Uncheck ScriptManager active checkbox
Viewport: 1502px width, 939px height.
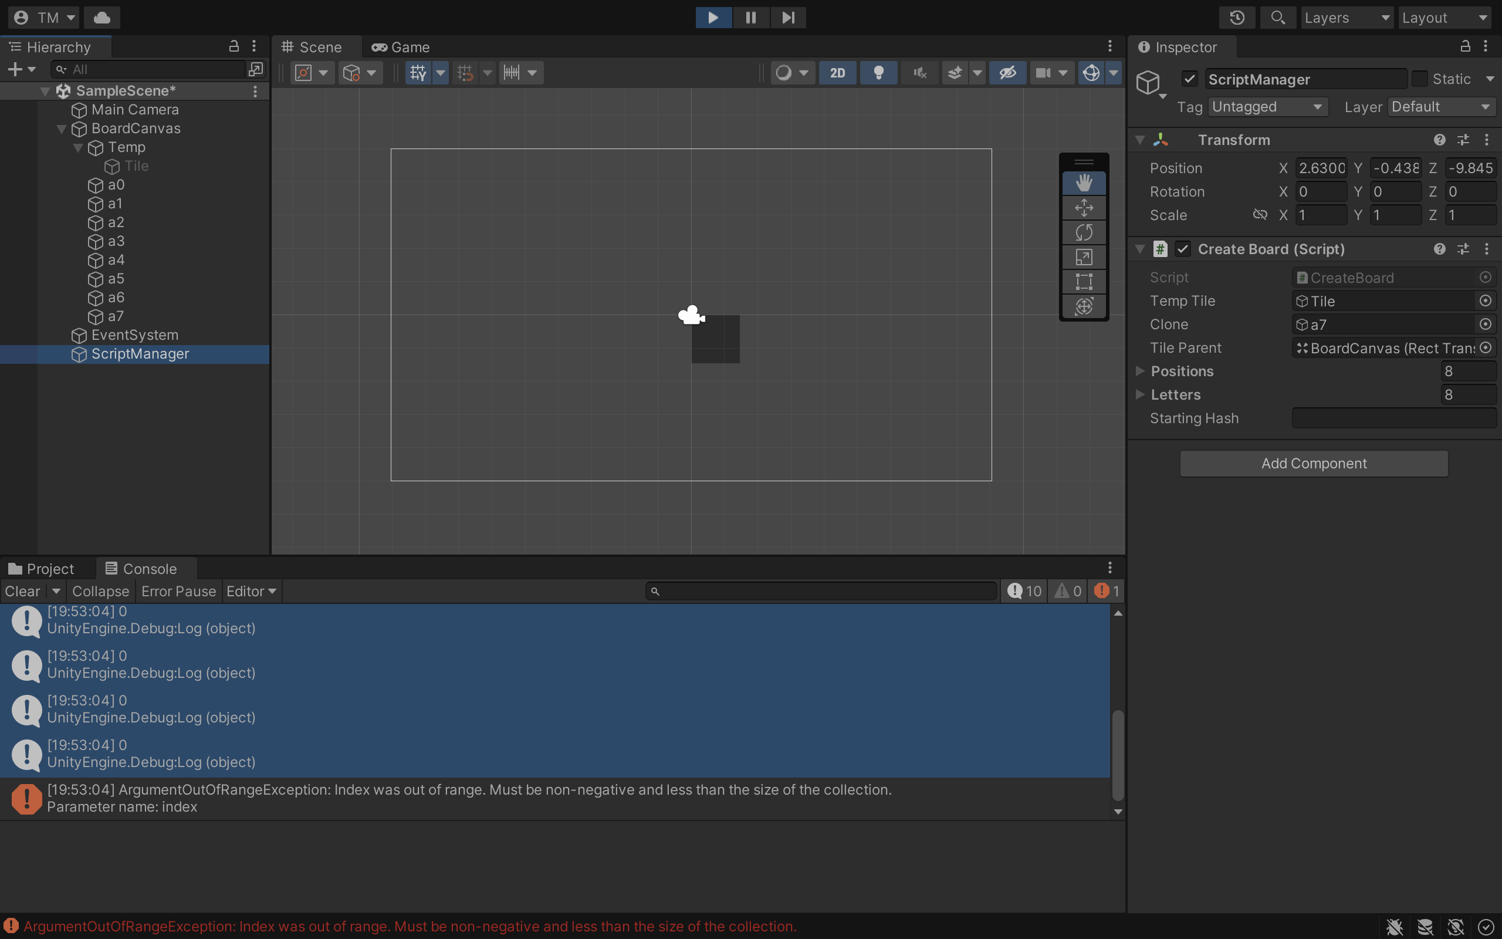[x=1189, y=79]
